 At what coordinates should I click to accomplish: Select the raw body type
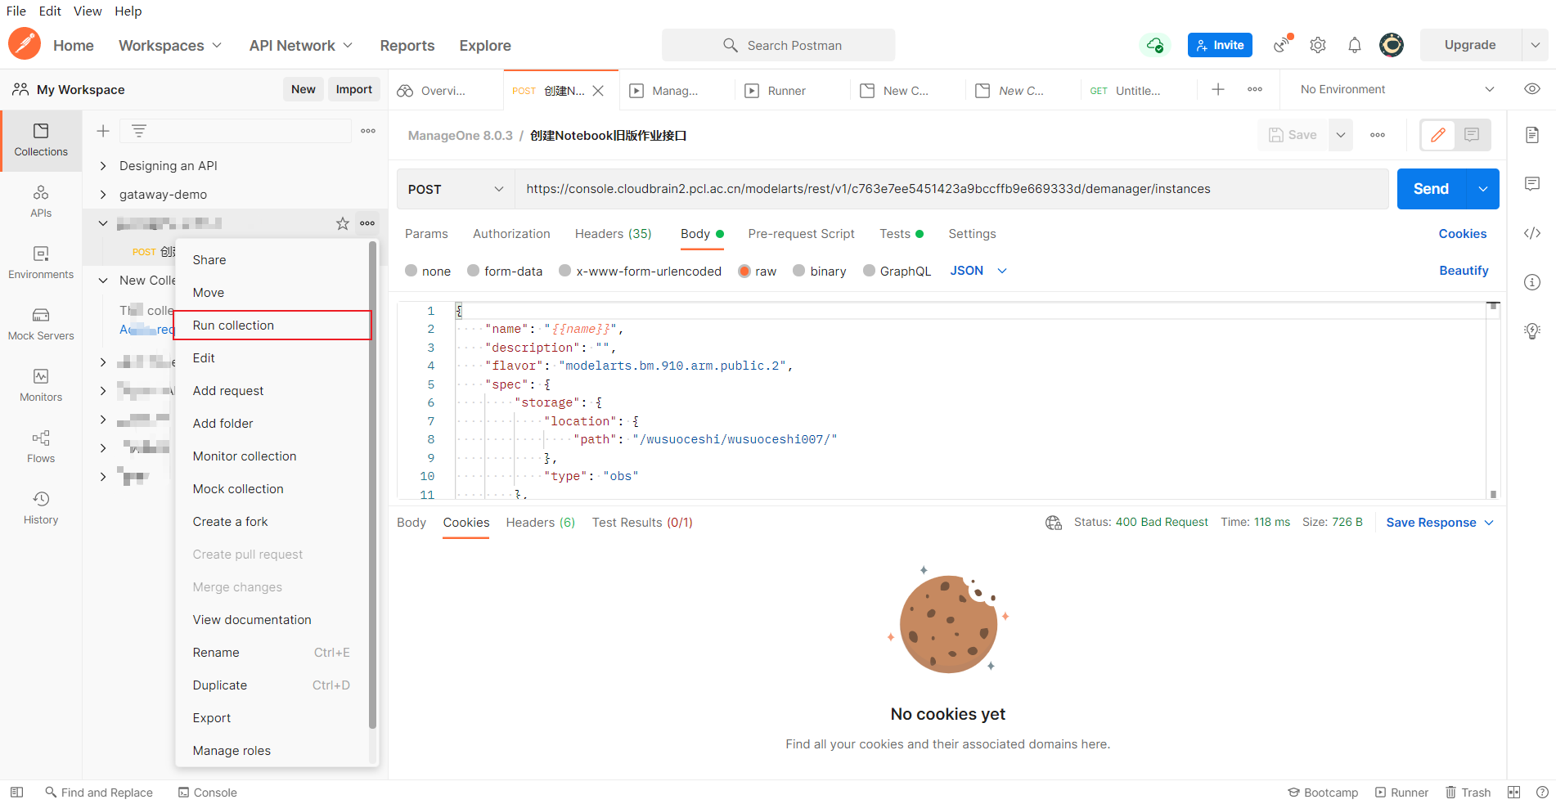[744, 271]
